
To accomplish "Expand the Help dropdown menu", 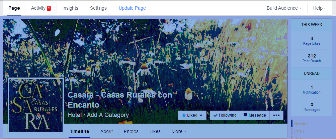I will 319,8.
